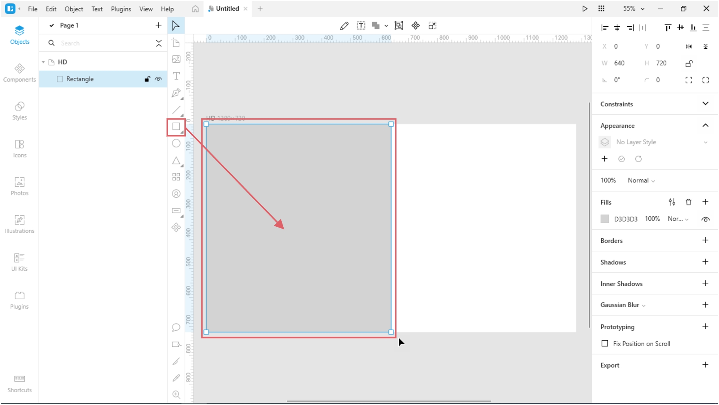The image size is (719, 405).
Task: Toggle aspect ratio lock for width and height
Action: point(689,64)
